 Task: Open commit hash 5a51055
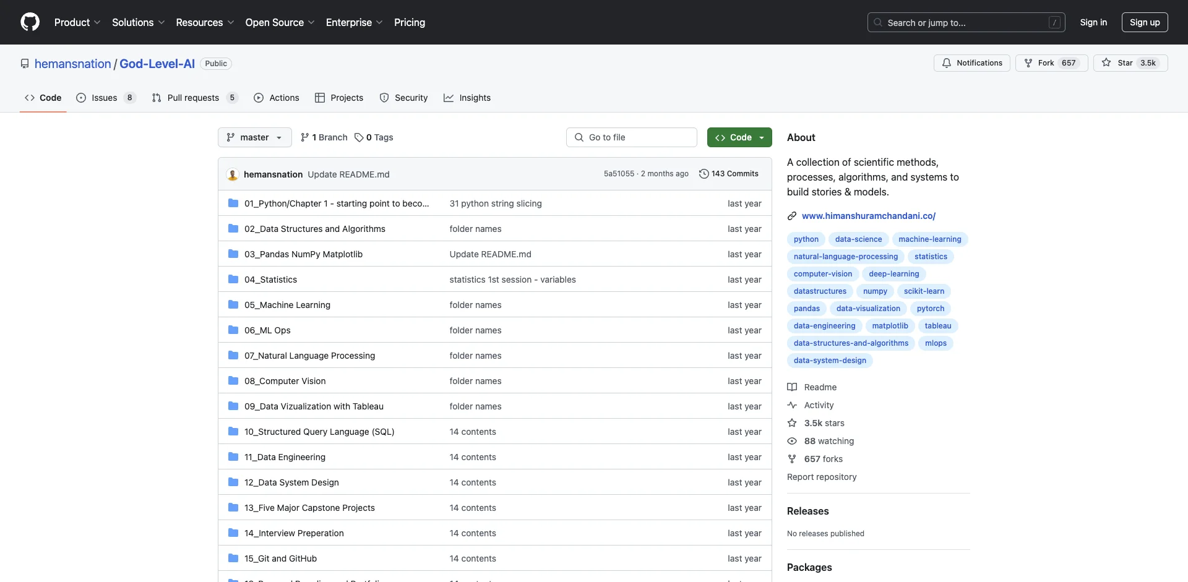pyautogui.click(x=619, y=174)
